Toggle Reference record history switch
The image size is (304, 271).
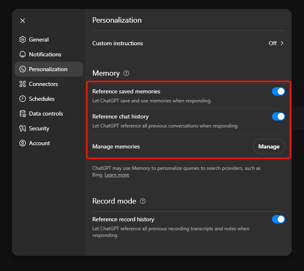coord(278,219)
